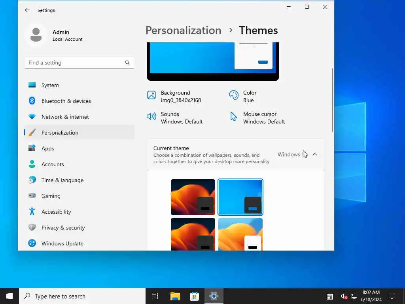
Task: Click the search magnifier in Find a setting
Action: pyautogui.click(x=127, y=63)
